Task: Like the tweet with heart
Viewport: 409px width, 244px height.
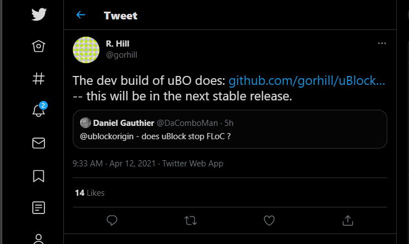Action: click(x=269, y=221)
